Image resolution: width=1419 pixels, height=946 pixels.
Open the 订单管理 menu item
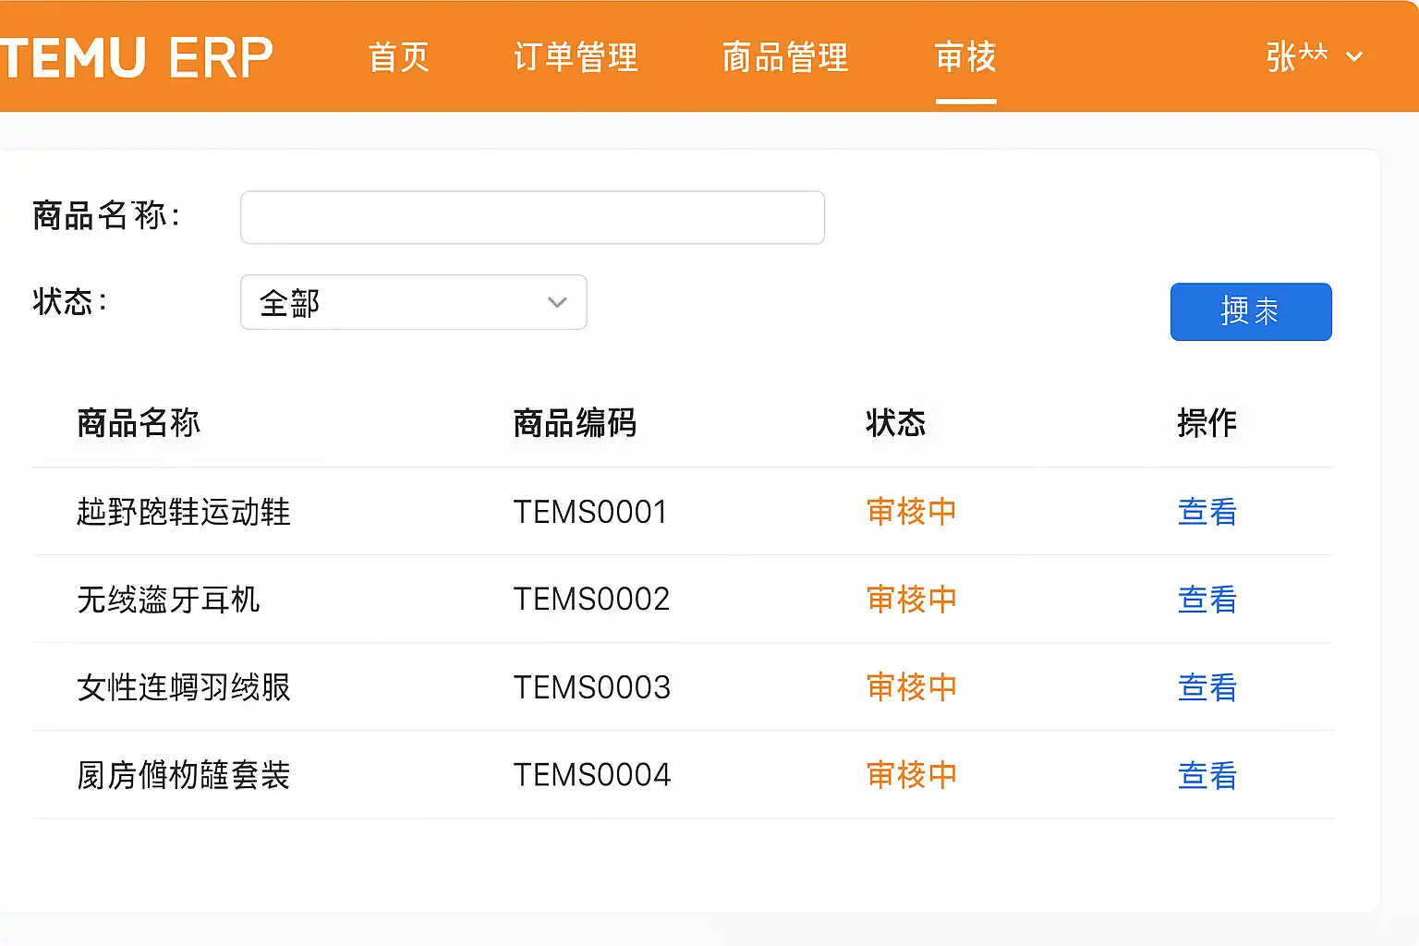coord(576,57)
